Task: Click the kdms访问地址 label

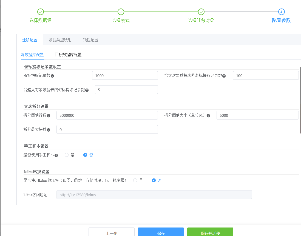Action: pos(35,195)
